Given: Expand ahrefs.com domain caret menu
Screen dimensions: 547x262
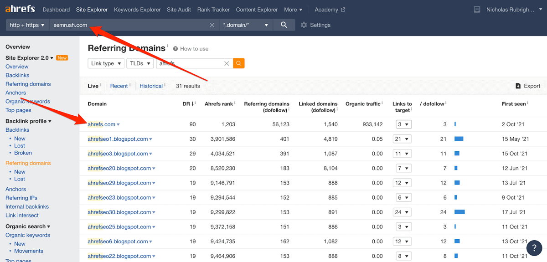Looking at the screenshot, I should [x=118, y=125].
